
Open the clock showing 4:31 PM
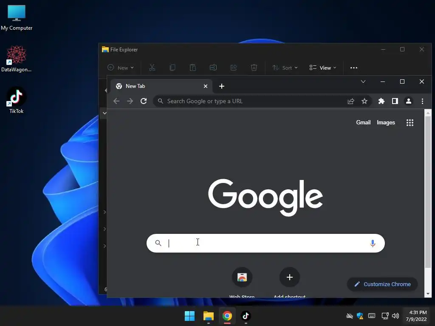tap(416, 316)
